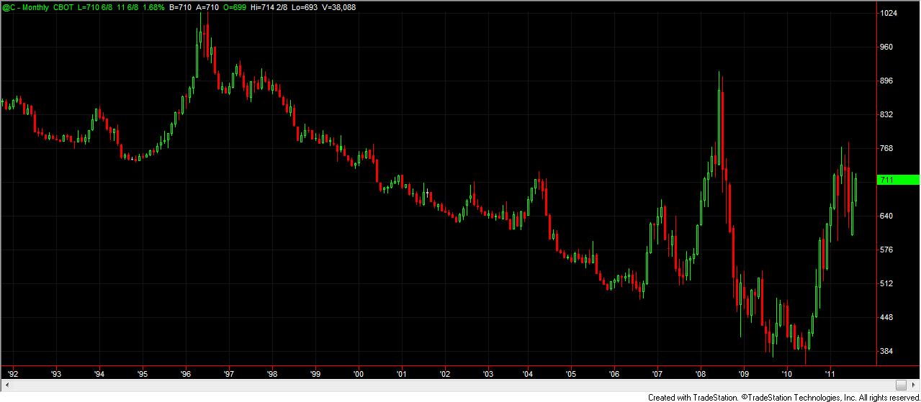Click the 'Lo=693' low value

[x=305, y=7]
